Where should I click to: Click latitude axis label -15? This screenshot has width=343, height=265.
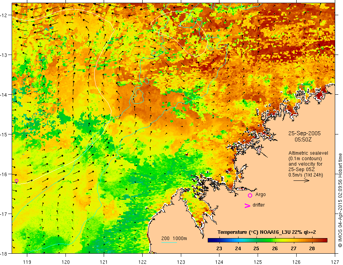click(x=4, y=134)
